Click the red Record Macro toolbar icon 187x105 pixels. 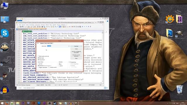pyautogui.click(x=72, y=27)
